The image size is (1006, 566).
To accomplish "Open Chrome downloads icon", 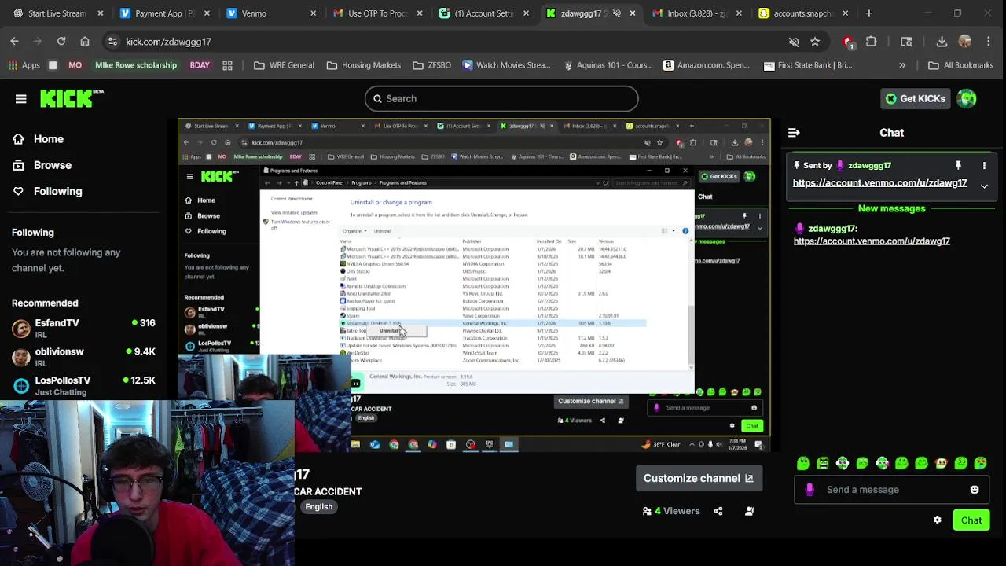I will point(942,42).
